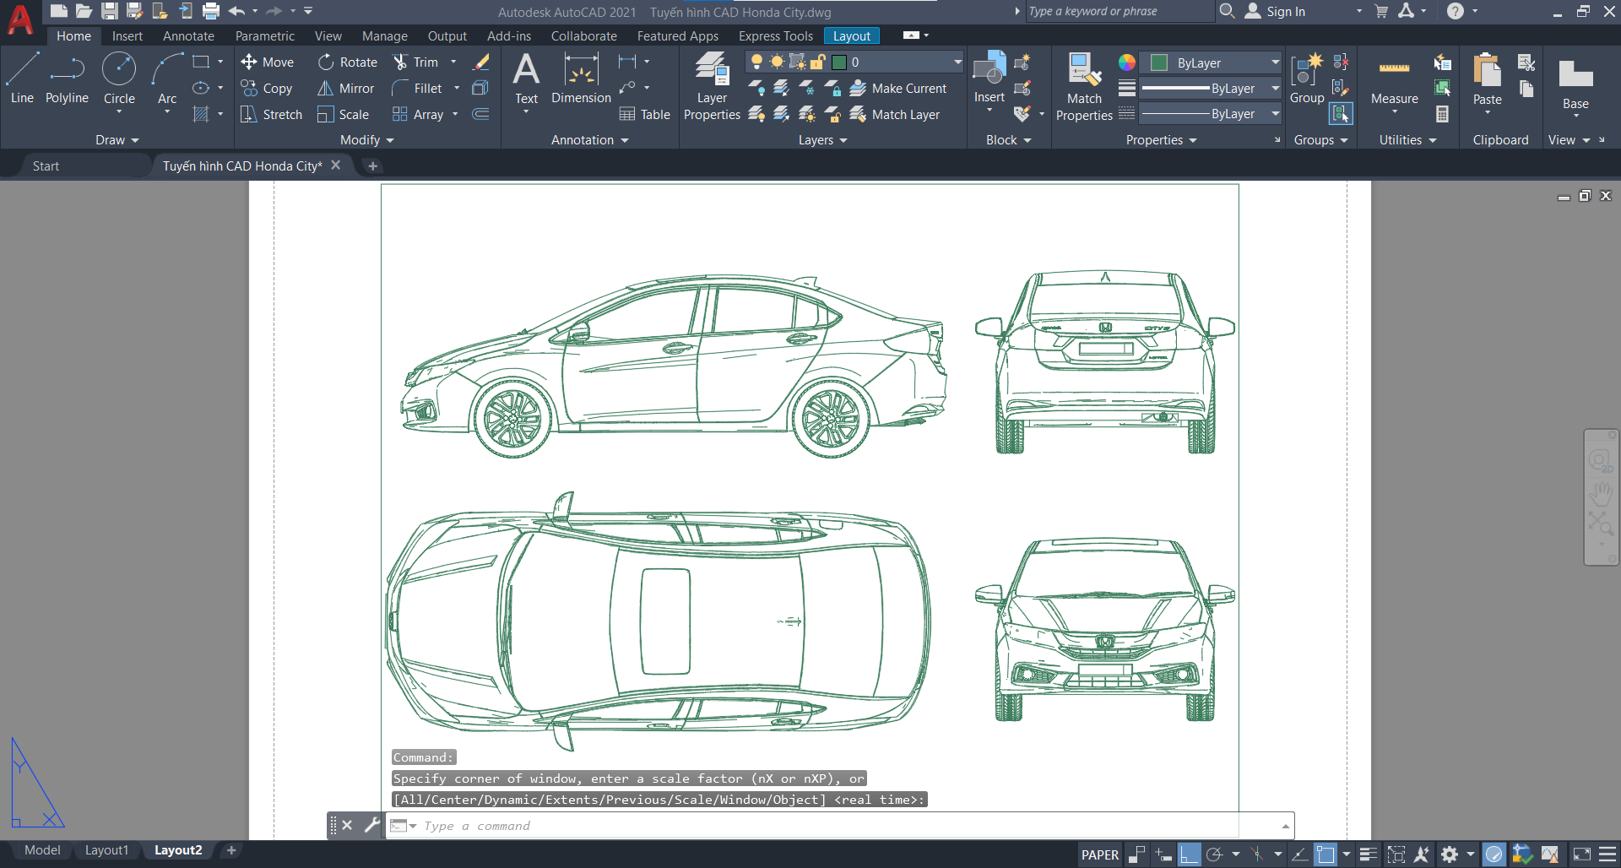
Task: Click Match Layer button
Action: (x=895, y=115)
